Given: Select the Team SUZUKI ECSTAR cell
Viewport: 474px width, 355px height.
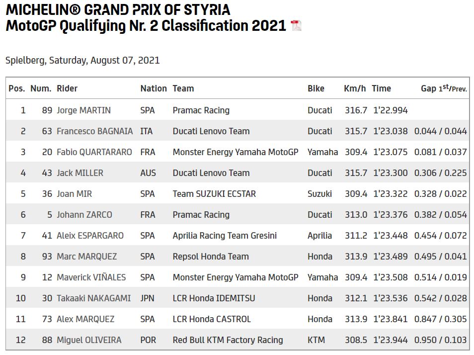Looking at the screenshot, I should pyautogui.click(x=214, y=194).
